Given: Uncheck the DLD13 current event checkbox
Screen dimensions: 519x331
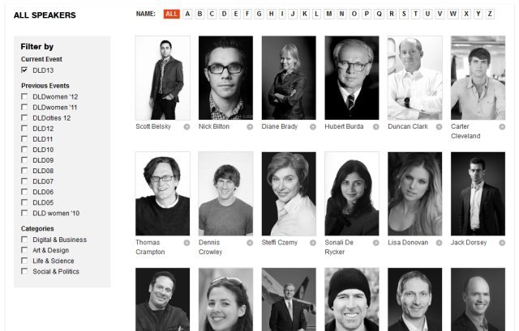Looking at the screenshot, I should point(24,70).
